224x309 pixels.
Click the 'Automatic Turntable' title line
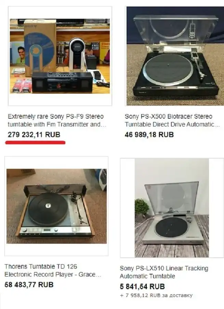pos(147,276)
